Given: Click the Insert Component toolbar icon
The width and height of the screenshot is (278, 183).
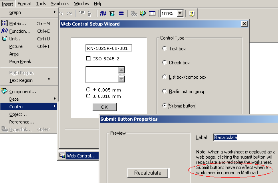Looking at the screenshot, I should pyautogui.click(x=143, y=13).
